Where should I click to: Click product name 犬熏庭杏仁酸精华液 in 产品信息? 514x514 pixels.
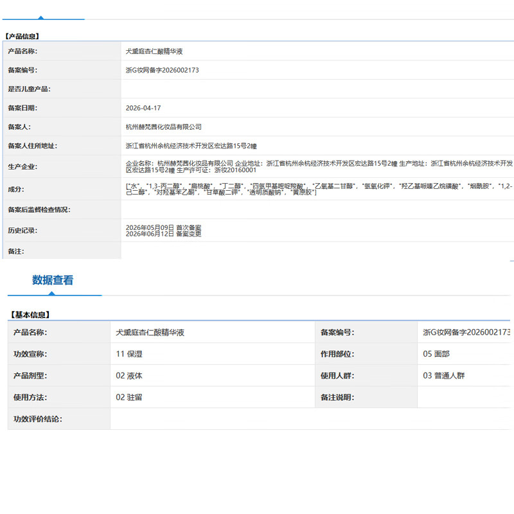[x=154, y=51]
